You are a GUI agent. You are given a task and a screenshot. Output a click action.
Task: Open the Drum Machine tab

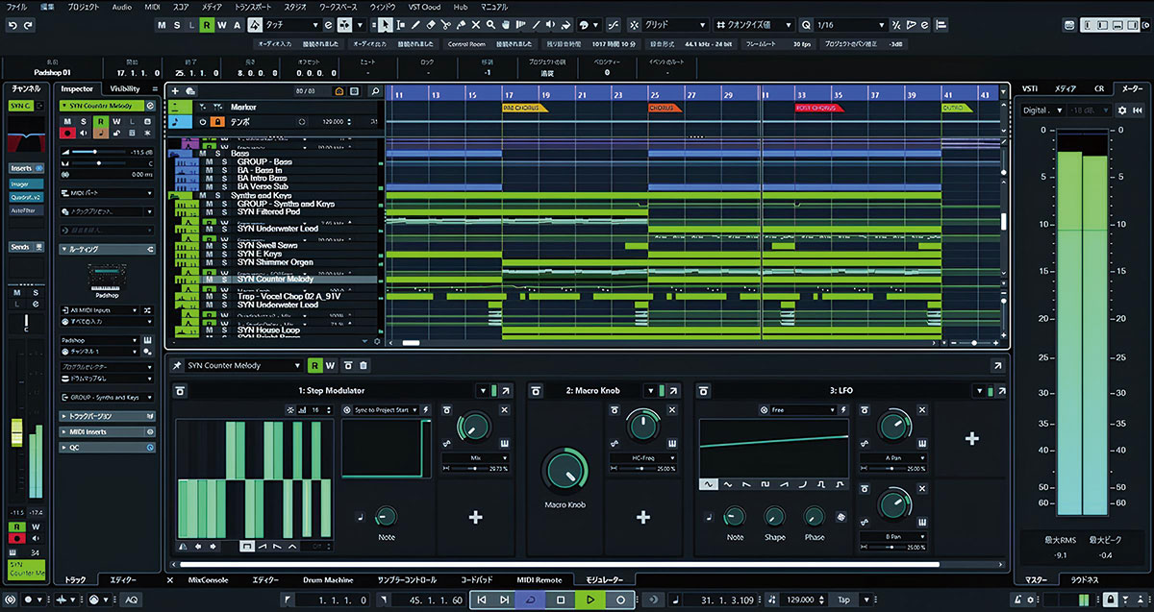point(330,580)
